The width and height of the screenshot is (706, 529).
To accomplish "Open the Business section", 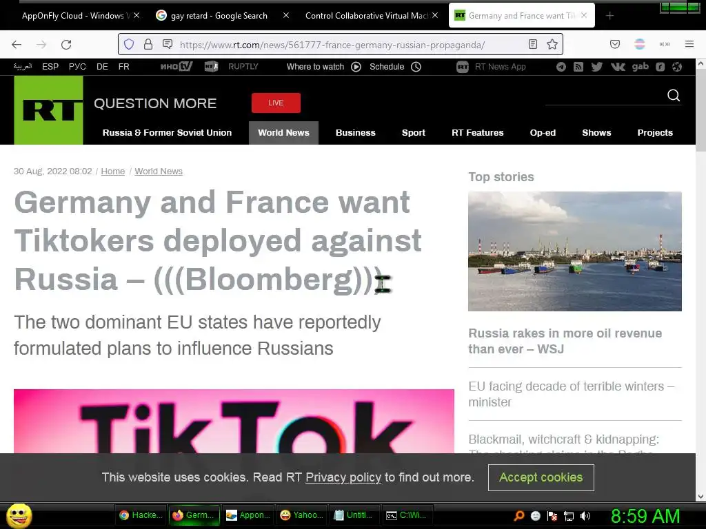I will (356, 133).
